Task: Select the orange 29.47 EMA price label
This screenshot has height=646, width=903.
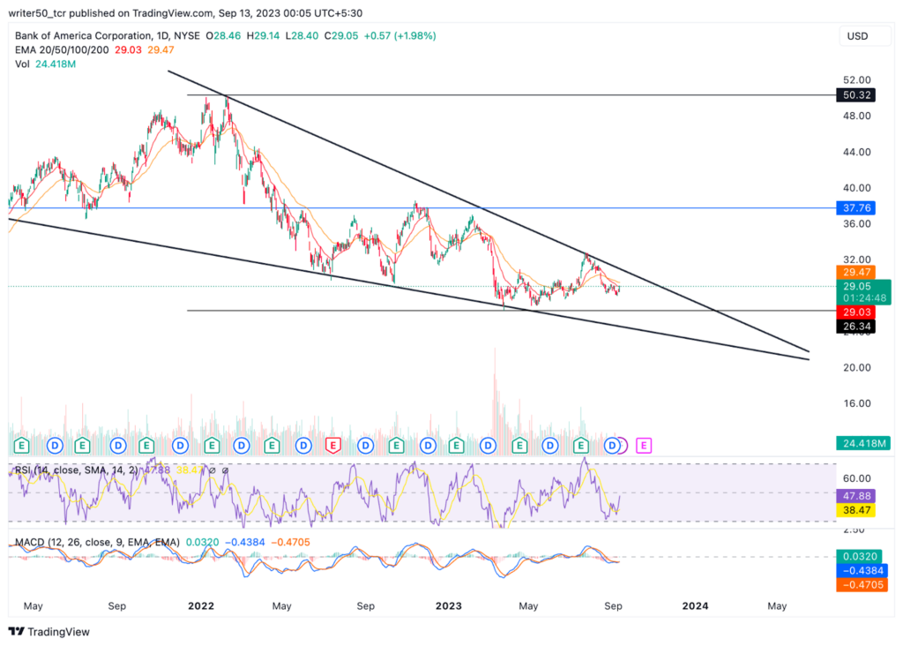Action: 855,273
